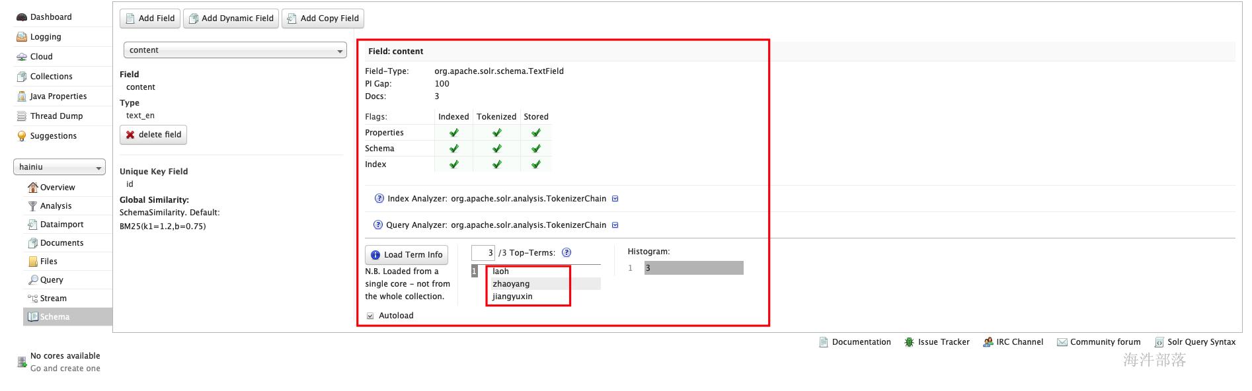Click the Top-Terms help question icon
This screenshot has width=1252, height=391.
pyautogui.click(x=567, y=252)
